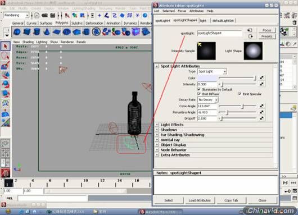The image size is (298, 215).
Task: Expand the Shadows section
Action: pos(169,130)
